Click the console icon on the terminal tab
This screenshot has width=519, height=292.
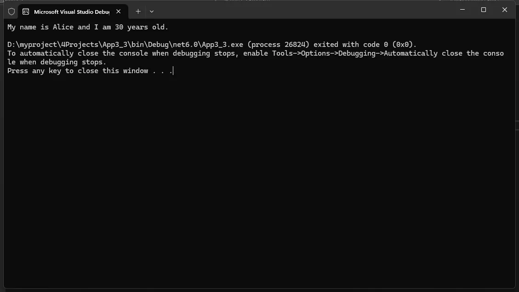[x=25, y=11]
